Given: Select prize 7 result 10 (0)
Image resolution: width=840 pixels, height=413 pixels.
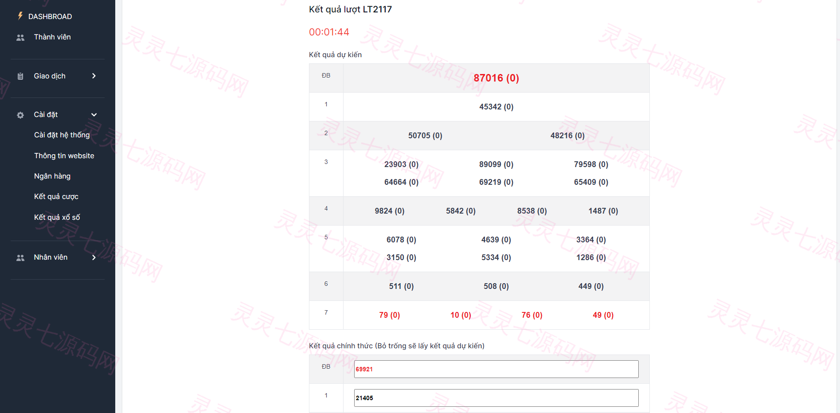Looking at the screenshot, I should point(461,315).
